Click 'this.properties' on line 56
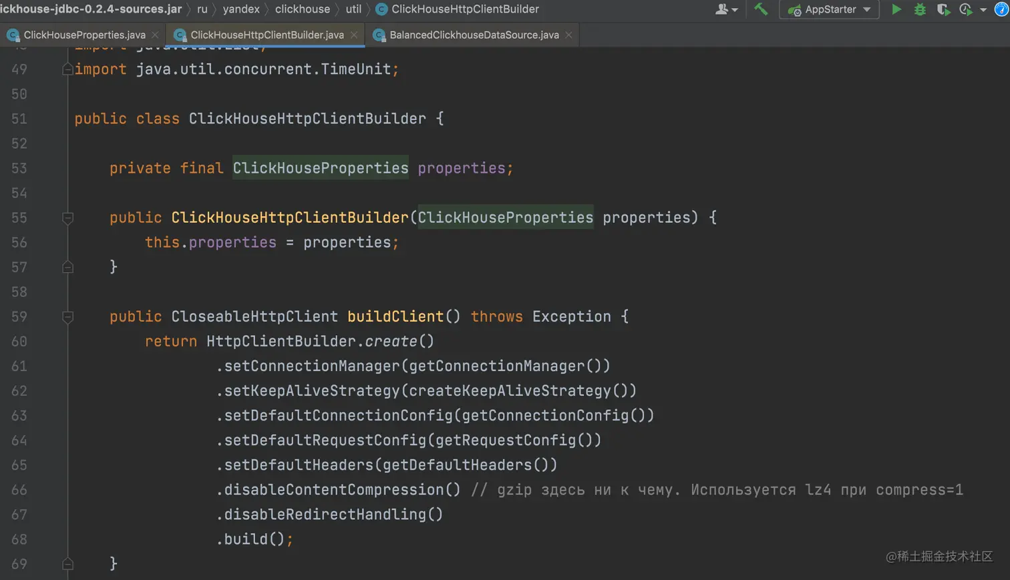This screenshot has width=1010, height=580. point(210,242)
